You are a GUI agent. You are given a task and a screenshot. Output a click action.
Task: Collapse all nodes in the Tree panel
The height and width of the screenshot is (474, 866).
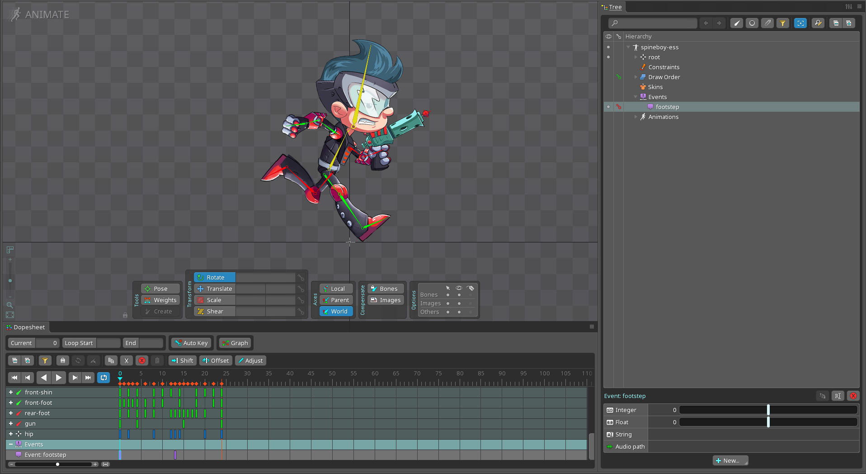[836, 23]
